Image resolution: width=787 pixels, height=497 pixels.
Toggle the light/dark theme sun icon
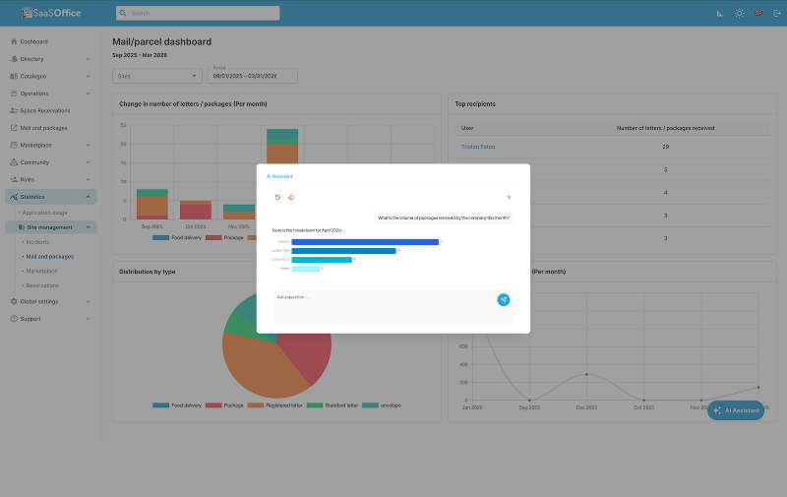tap(740, 13)
